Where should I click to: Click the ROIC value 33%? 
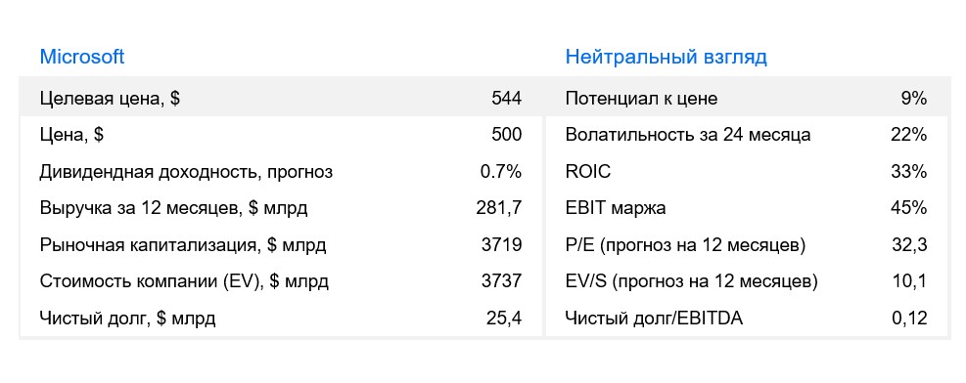click(x=908, y=172)
